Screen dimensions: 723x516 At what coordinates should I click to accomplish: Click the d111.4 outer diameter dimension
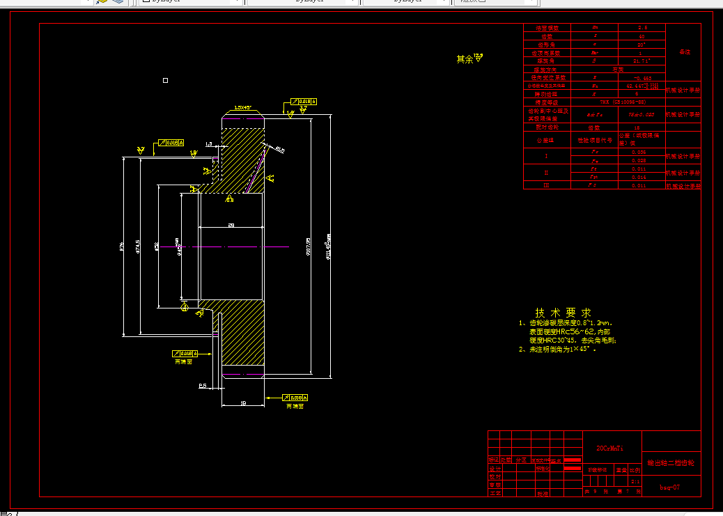tap(328, 247)
